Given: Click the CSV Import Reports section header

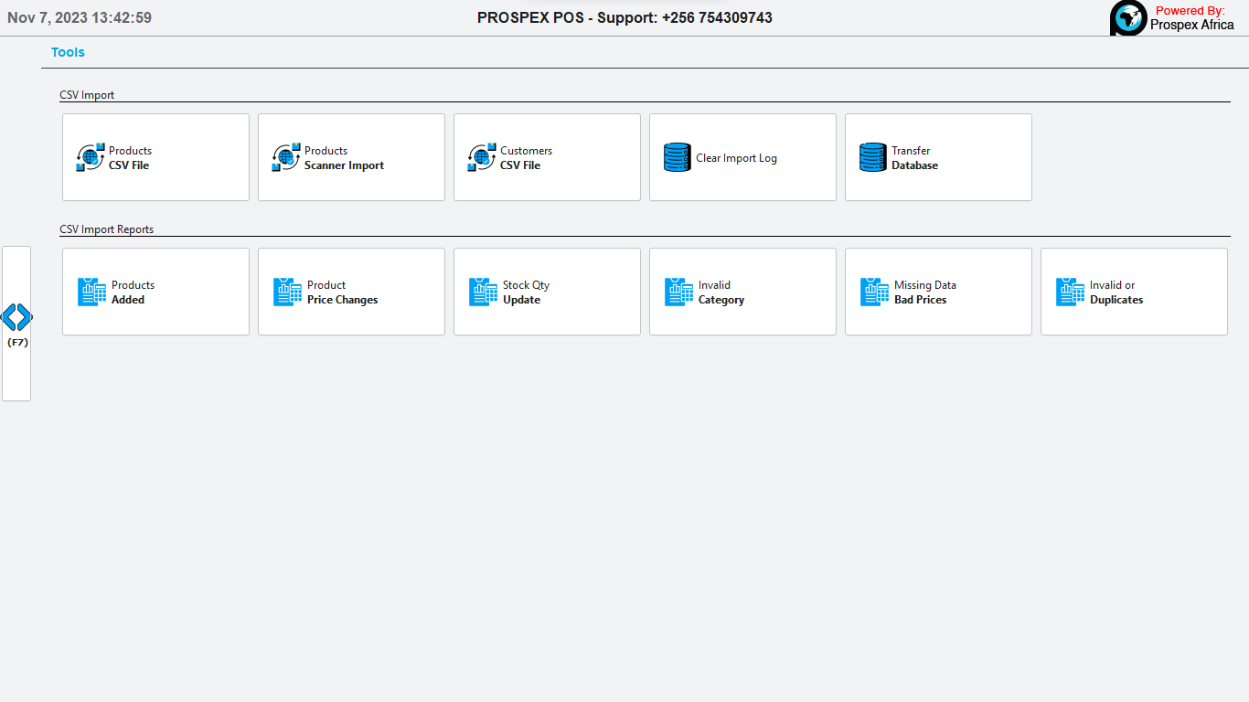Looking at the screenshot, I should tap(106, 229).
